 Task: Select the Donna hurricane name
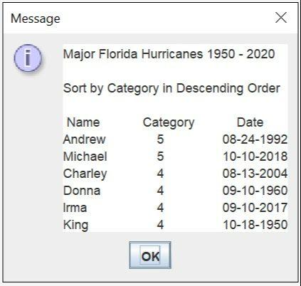[x=82, y=191]
